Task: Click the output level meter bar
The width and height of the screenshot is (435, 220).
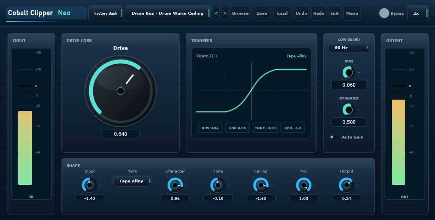Action: [399, 142]
